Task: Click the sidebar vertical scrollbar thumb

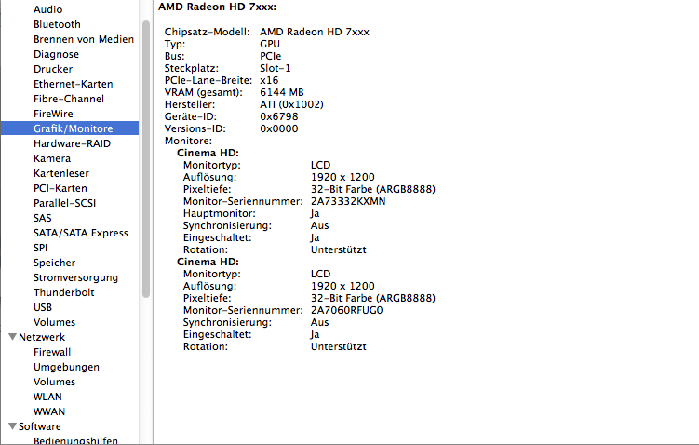Action: (x=146, y=159)
